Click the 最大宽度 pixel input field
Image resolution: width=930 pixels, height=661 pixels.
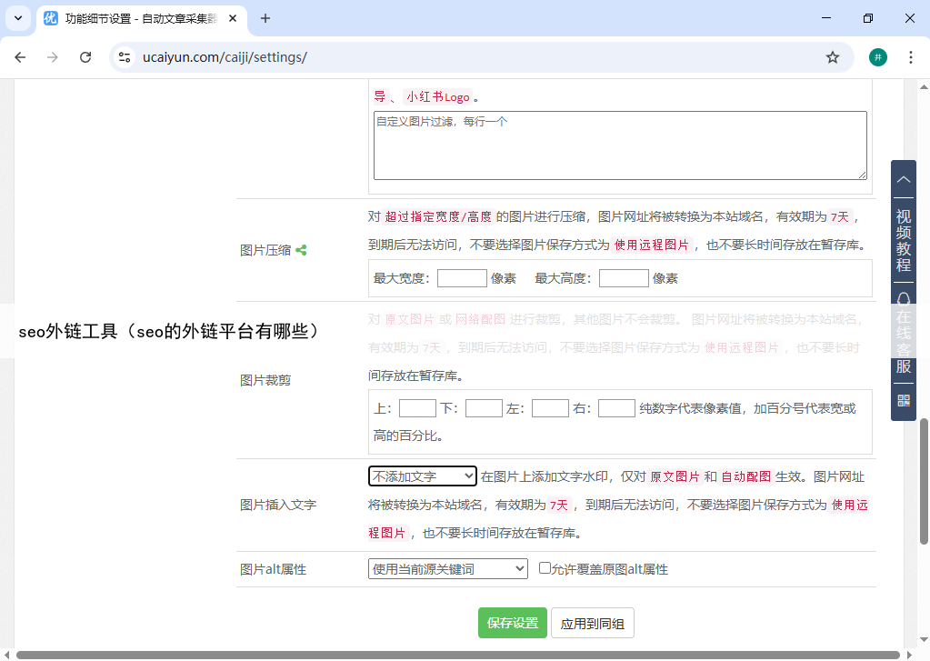[462, 278]
